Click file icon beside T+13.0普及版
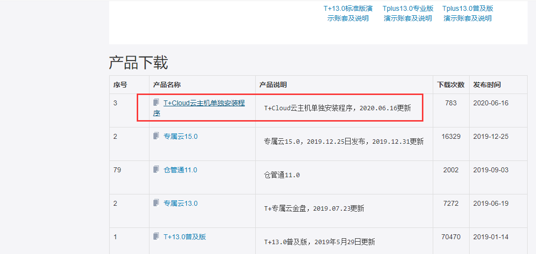Screen dimensions: 536x254 (x=156, y=236)
